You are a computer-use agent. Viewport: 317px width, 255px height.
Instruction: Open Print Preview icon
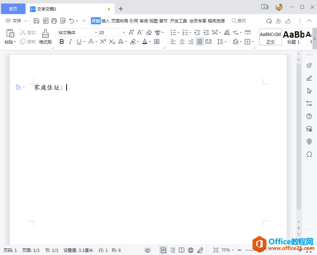(63, 21)
